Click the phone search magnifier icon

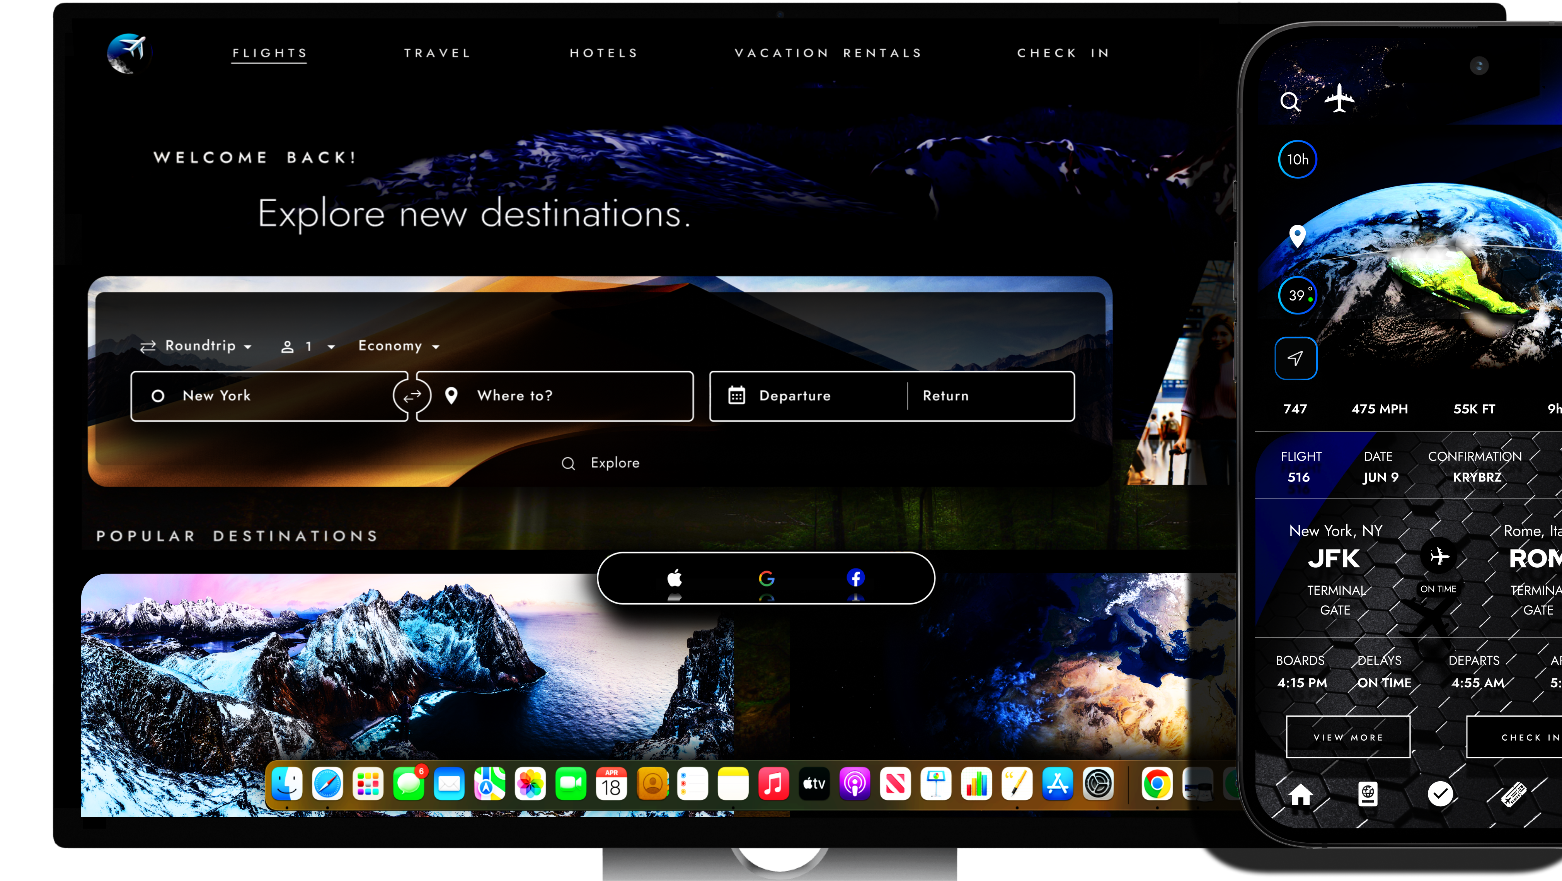point(1290,101)
